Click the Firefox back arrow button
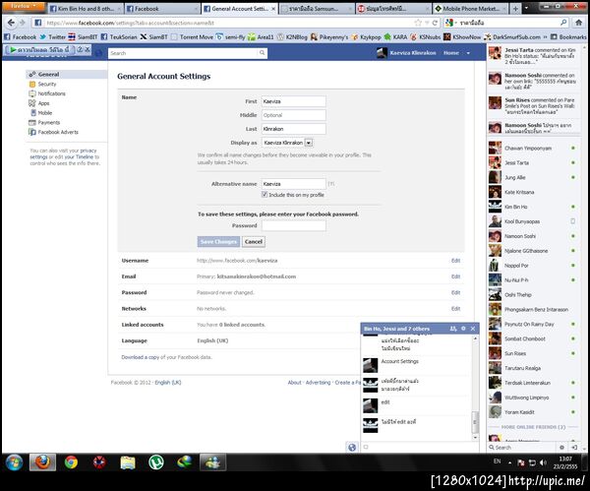 (11, 23)
